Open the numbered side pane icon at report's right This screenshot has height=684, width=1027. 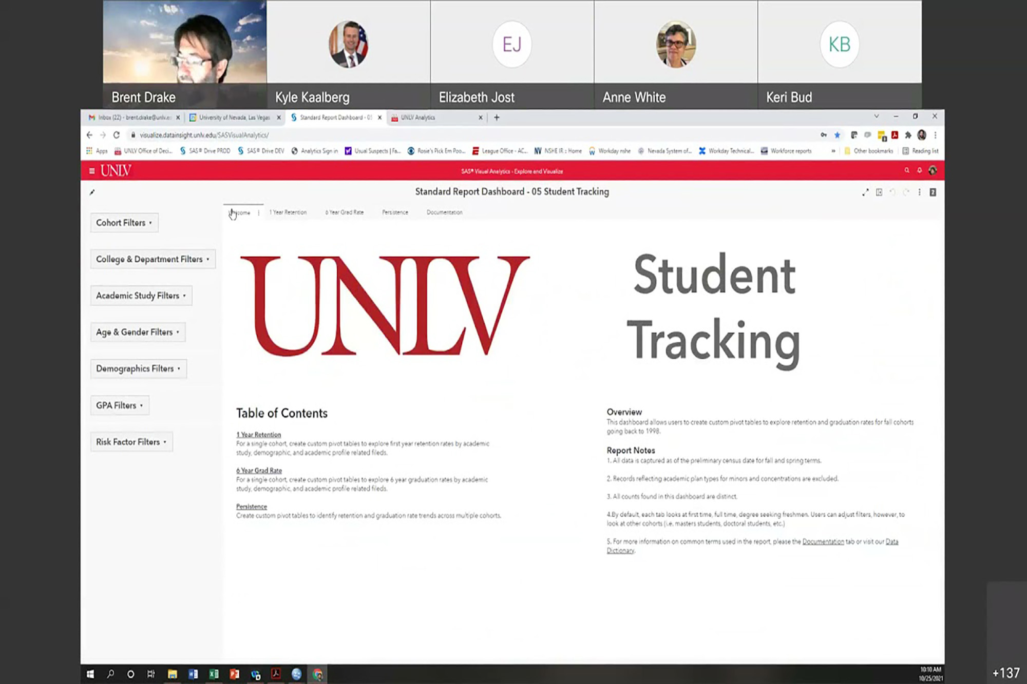(x=933, y=192)
